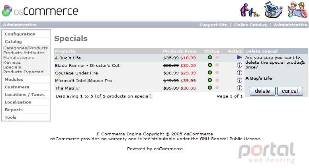Expand the Localization menu section
309x168 pixels.
pyautogui.click(x=18, y=102)
